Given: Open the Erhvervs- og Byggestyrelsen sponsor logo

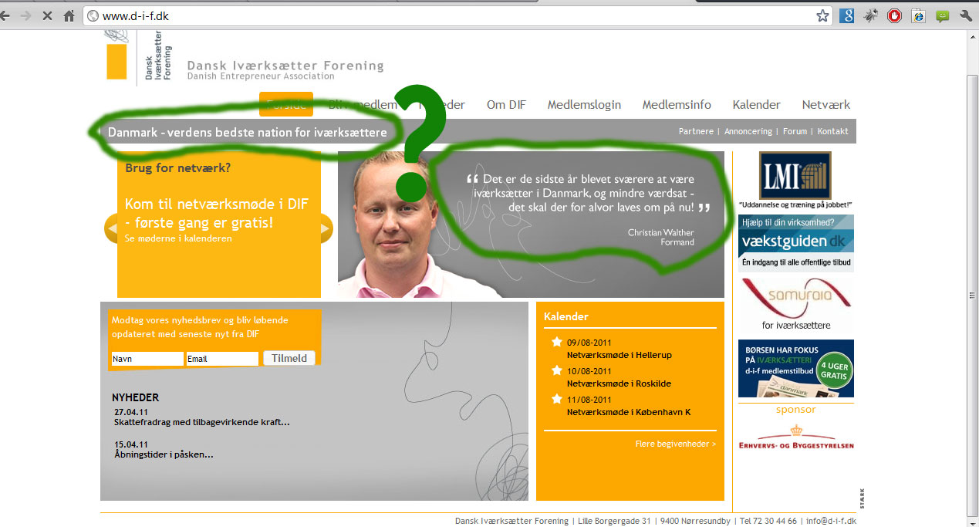Looking at the screenshot, I should (x=795, y=437).
